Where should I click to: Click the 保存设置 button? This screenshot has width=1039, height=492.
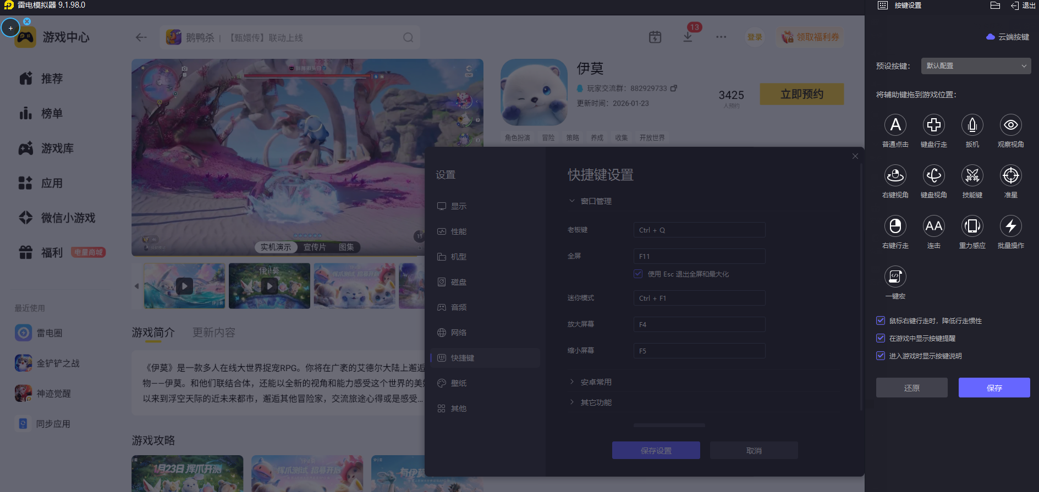click(656, 450)
